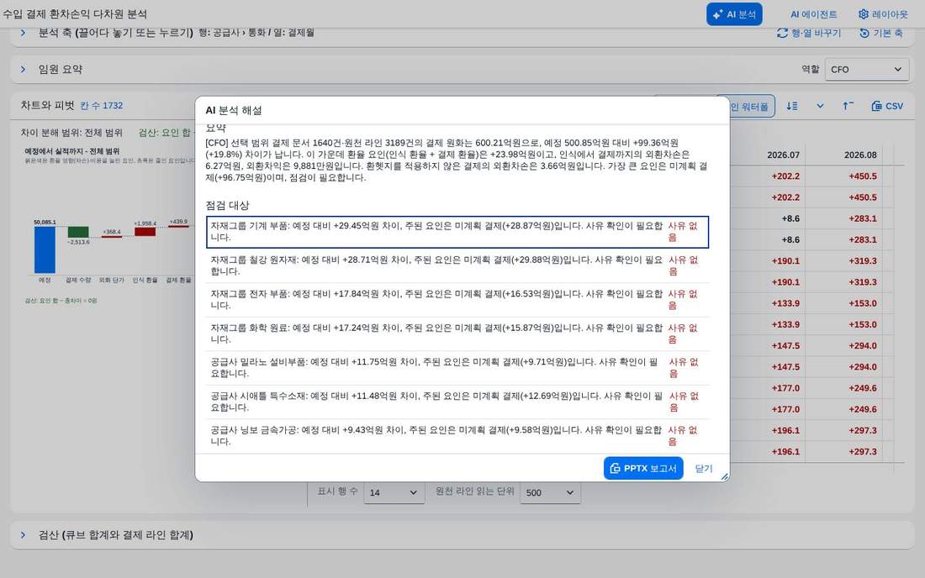
Task: Click the PPTX 보고서 button
Action: 643,469
